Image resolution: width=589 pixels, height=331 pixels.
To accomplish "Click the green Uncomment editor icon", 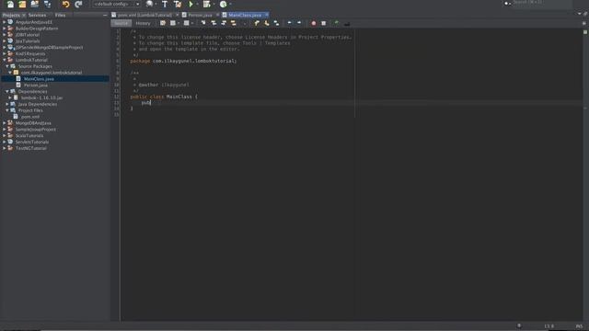I will click(336, 23).
